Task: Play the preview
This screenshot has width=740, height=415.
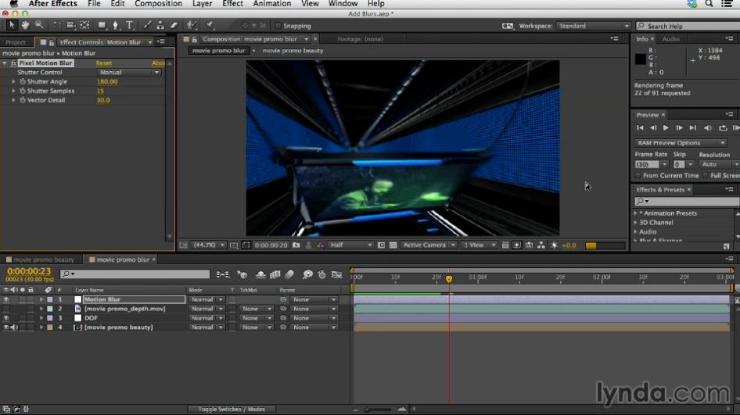Action: pos(666,128)
